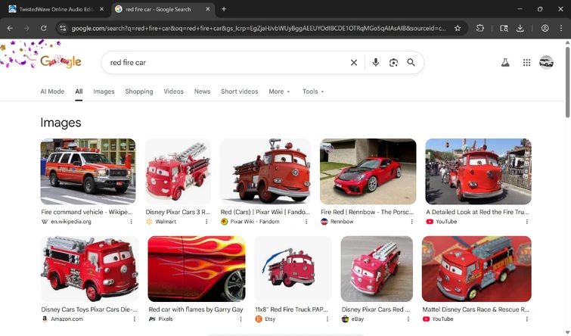Select the All results tab
Image resolution: width=571 pixels, height=336 pixels.
point(79,92)
